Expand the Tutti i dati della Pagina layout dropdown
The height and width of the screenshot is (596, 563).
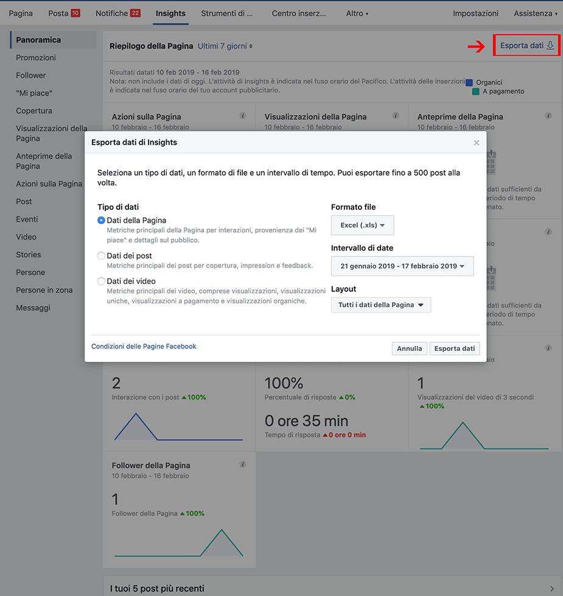(381, 305)
